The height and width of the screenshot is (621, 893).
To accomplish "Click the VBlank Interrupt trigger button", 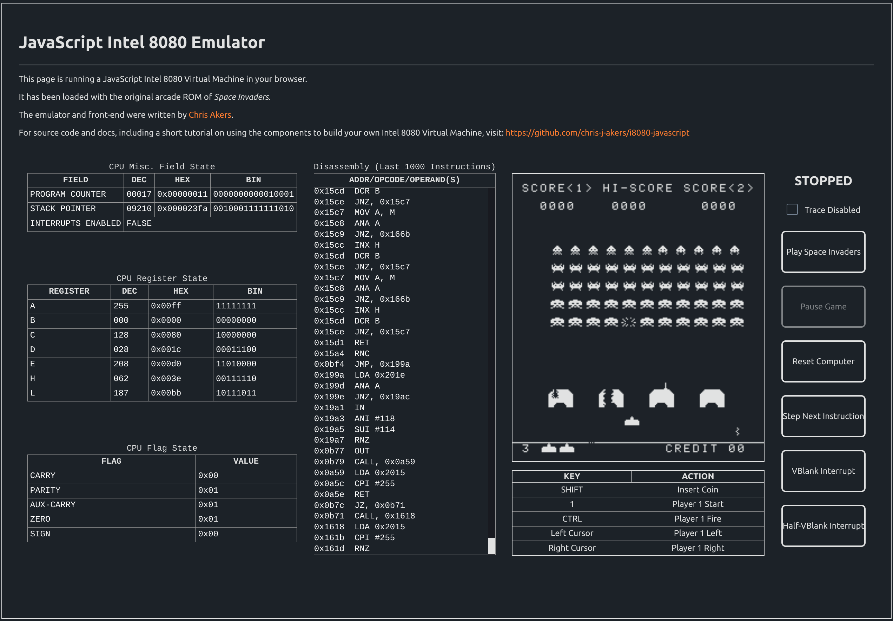I will [x=823, y=471].
